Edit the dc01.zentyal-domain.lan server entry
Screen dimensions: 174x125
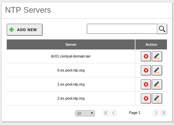(157, 56)
